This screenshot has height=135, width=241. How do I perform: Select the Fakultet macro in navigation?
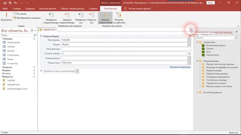[11, 80]
